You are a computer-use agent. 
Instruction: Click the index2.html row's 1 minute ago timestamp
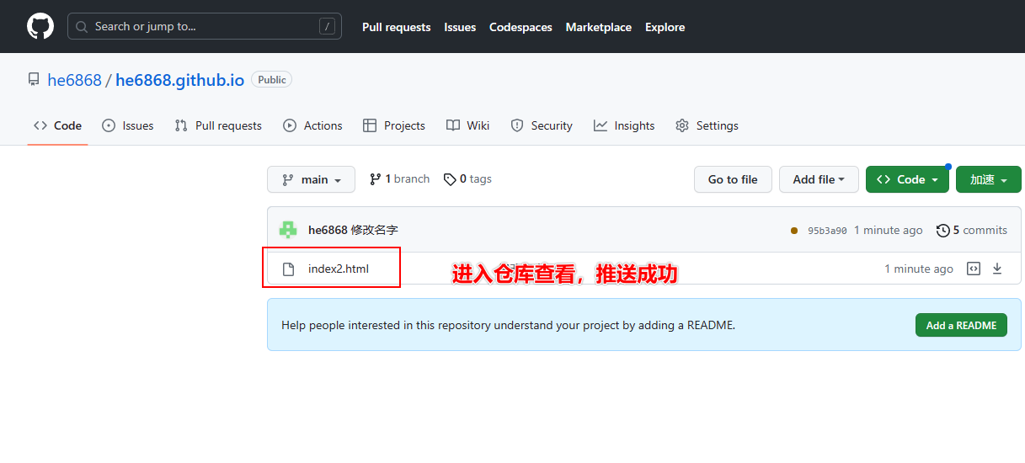point(919,269)
